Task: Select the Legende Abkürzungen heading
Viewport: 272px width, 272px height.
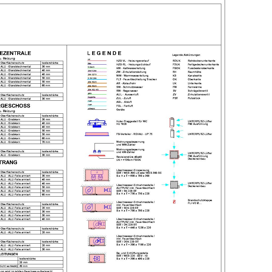Action: coord(186,55)
